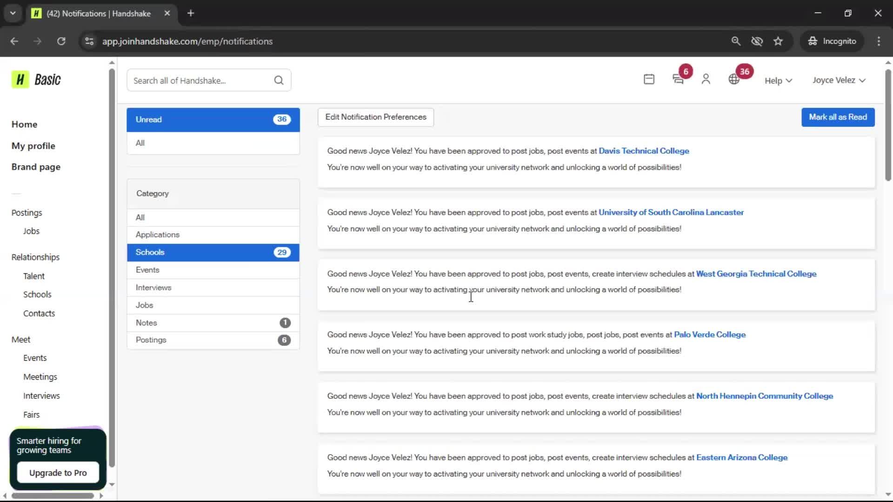Open Meetings in sidebar
Screen dimensions: 893x502
tap(40, 377)
